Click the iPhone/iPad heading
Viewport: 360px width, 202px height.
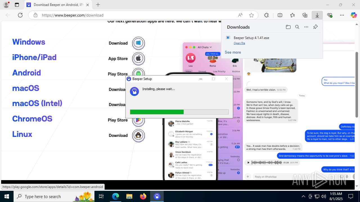[x=34, y=57]
